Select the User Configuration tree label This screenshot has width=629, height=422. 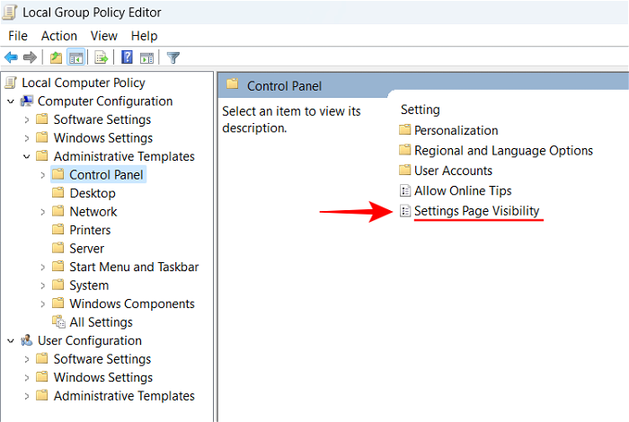(x=90, y=340)
